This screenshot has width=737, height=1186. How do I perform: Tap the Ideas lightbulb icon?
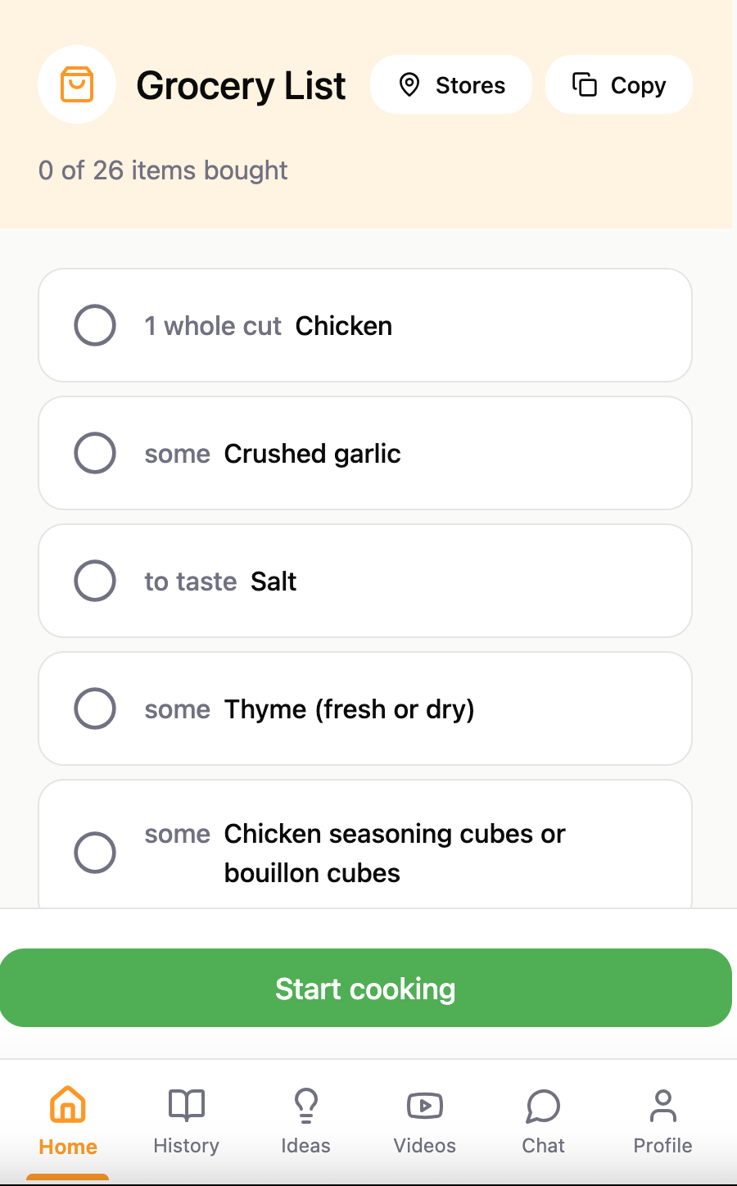click(x=305, y=1105)
